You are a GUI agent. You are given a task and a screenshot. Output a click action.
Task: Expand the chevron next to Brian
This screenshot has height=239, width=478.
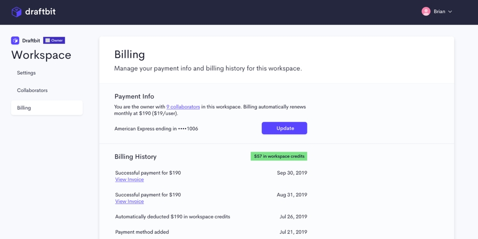pos(450,12)
